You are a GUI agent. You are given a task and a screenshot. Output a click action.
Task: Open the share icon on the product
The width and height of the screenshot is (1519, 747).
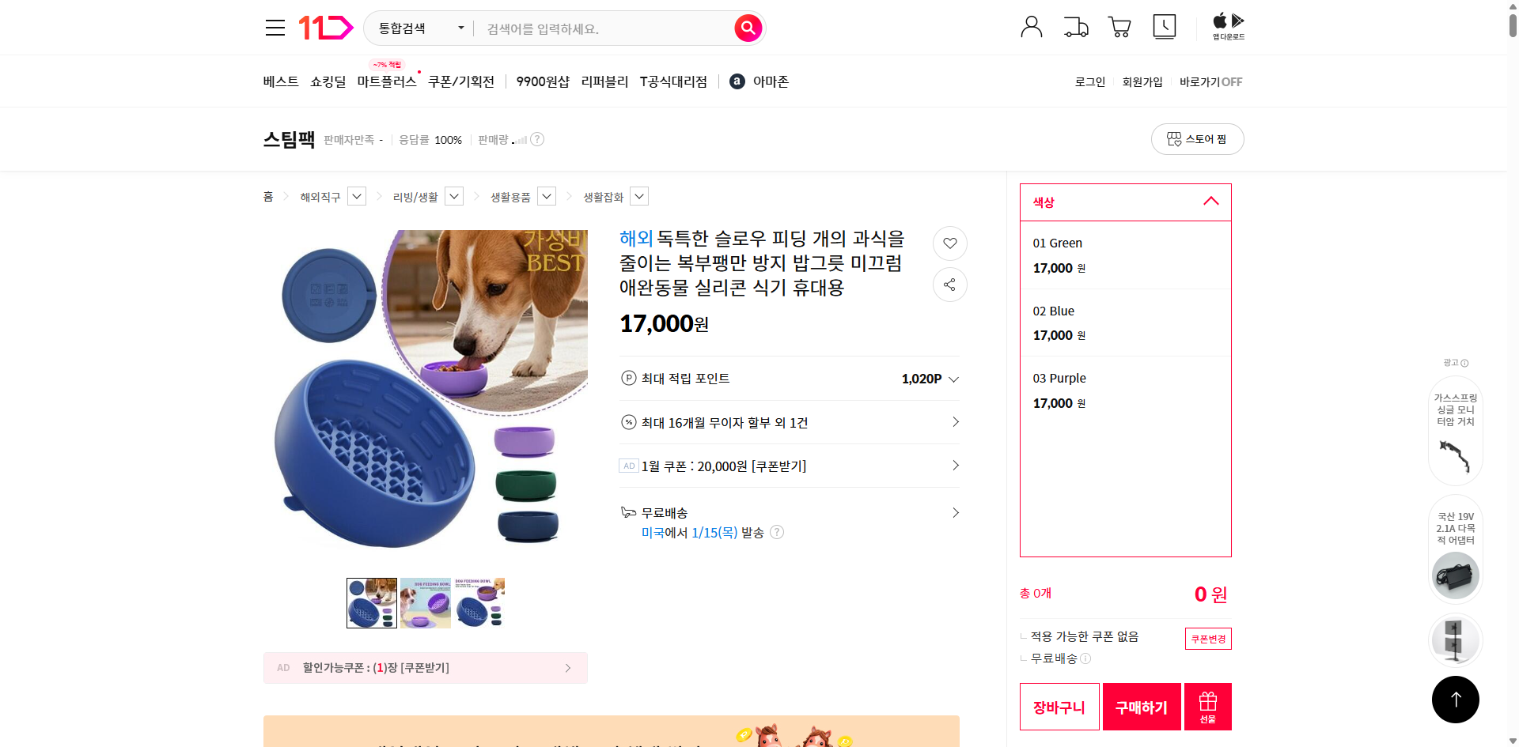949,285
